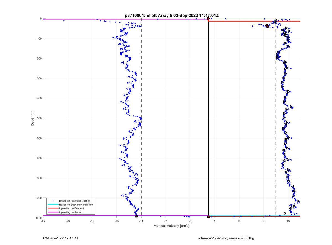Click y-axis tick label '1000'

pyautogui.click(x=38, y=218)
